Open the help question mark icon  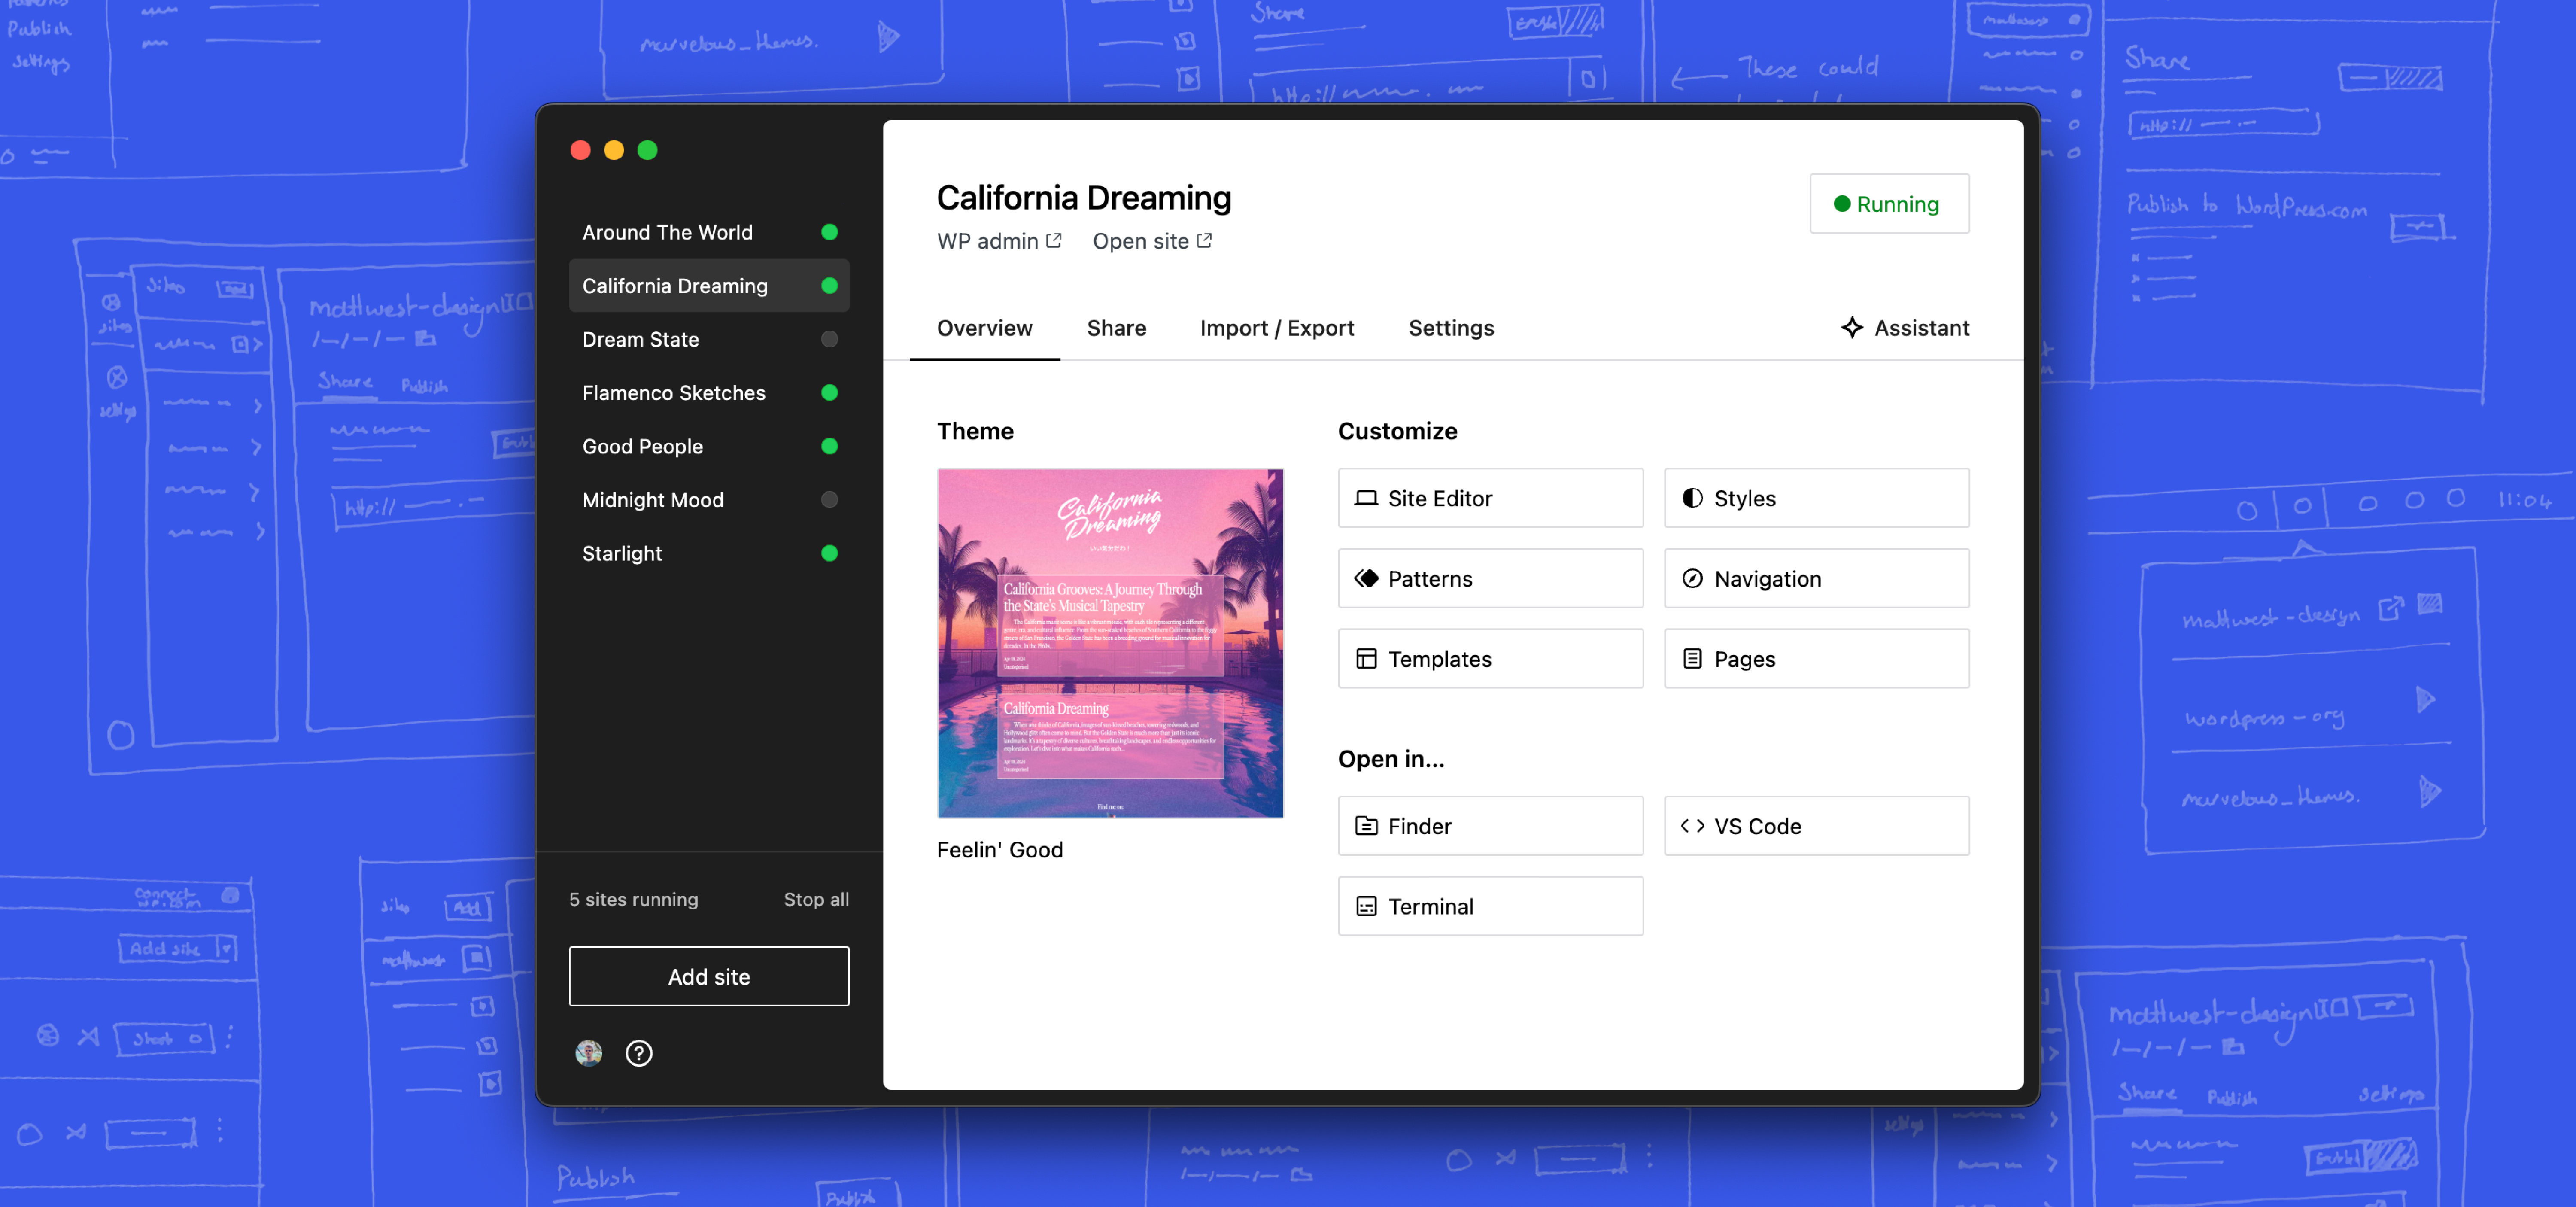coord(639,1053)
